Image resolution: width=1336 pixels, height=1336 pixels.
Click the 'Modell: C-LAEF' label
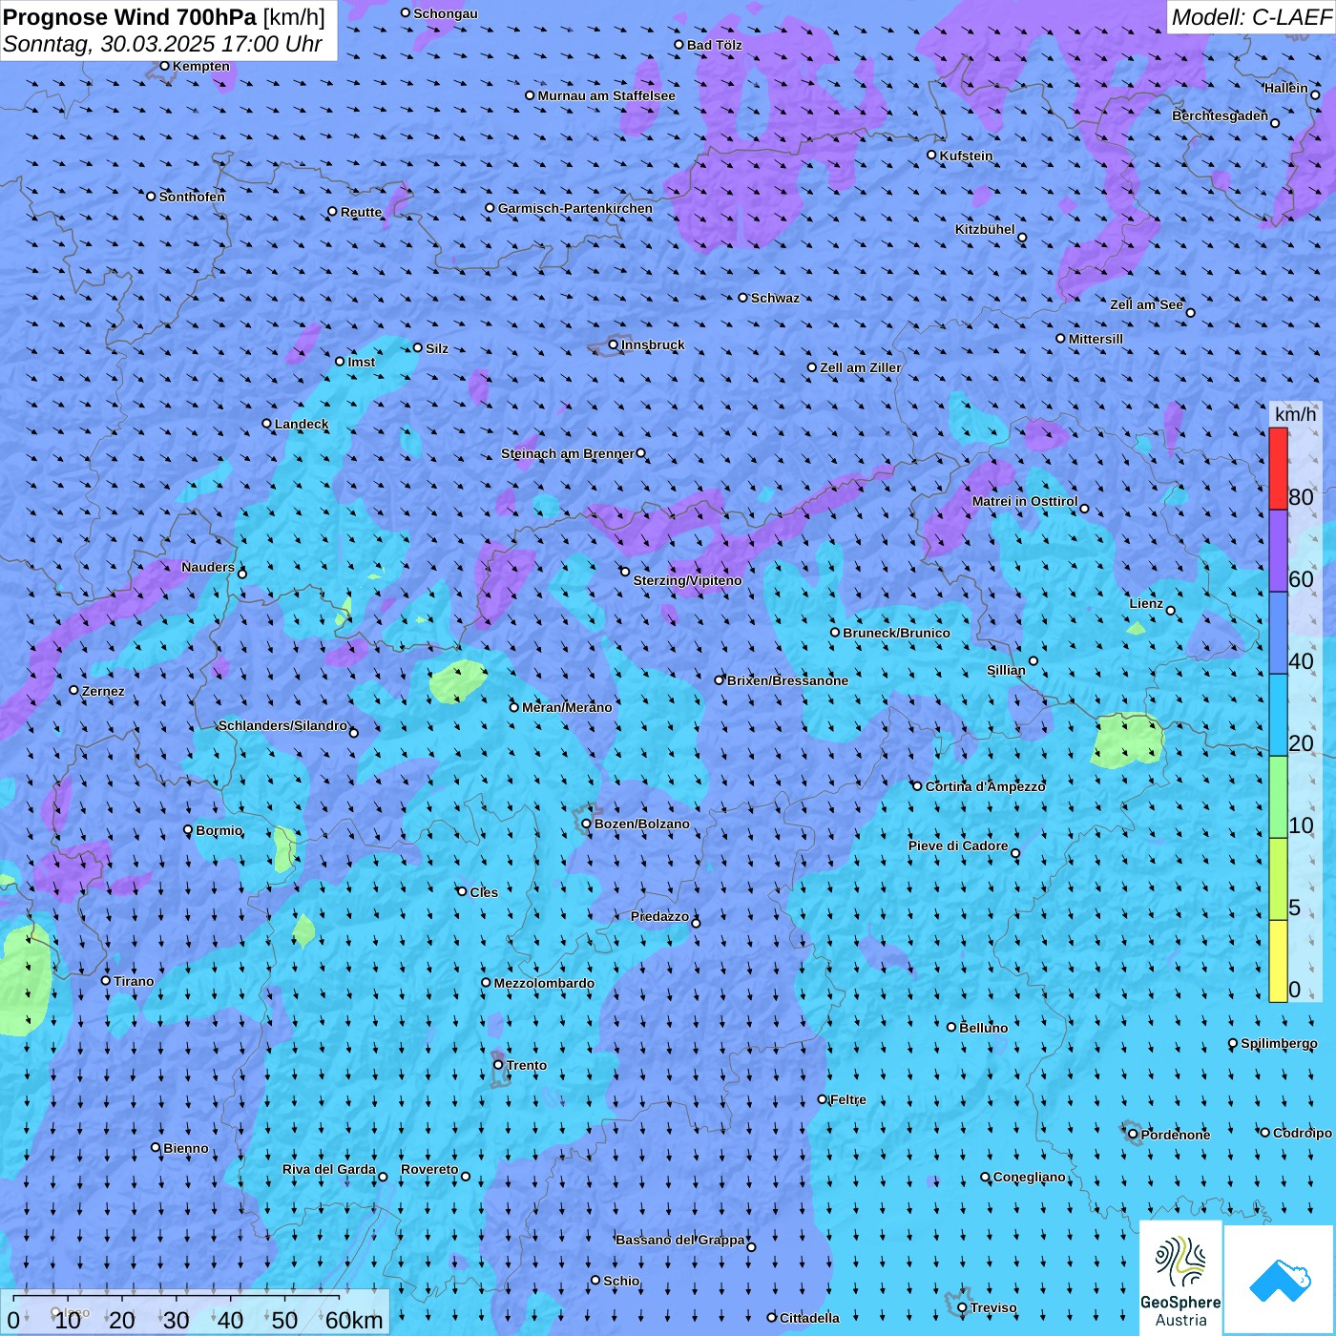click(1251, 16)
